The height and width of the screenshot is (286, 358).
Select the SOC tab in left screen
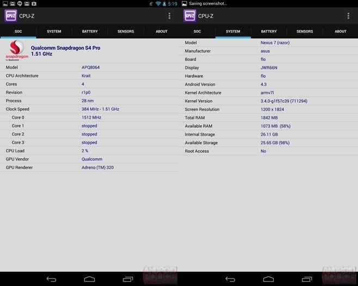tap(18, 32)
